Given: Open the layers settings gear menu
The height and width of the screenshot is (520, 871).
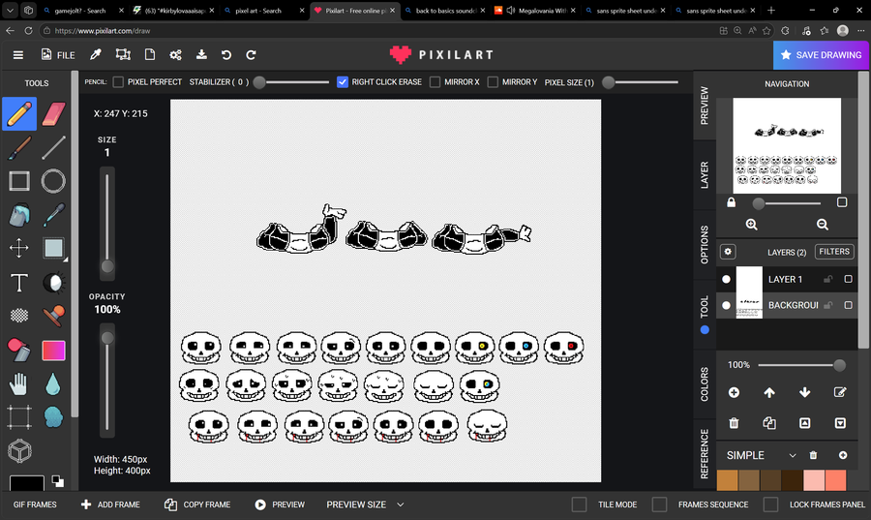Looking at the screenshot, I should 728,252.
